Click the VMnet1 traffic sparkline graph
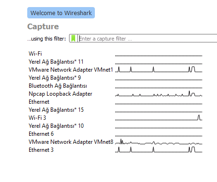 [x=159, y=69]
